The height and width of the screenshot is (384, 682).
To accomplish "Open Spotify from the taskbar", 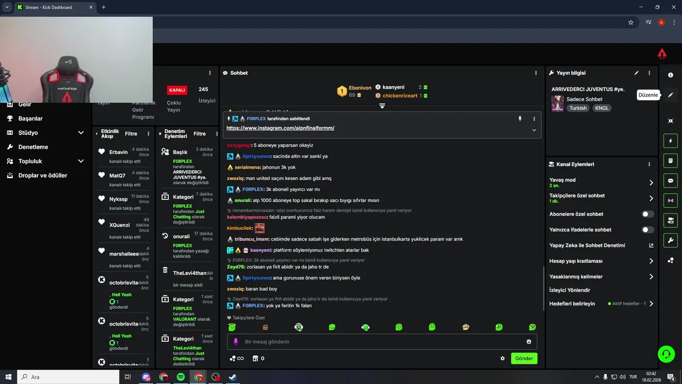I will (x=181, y=377).
